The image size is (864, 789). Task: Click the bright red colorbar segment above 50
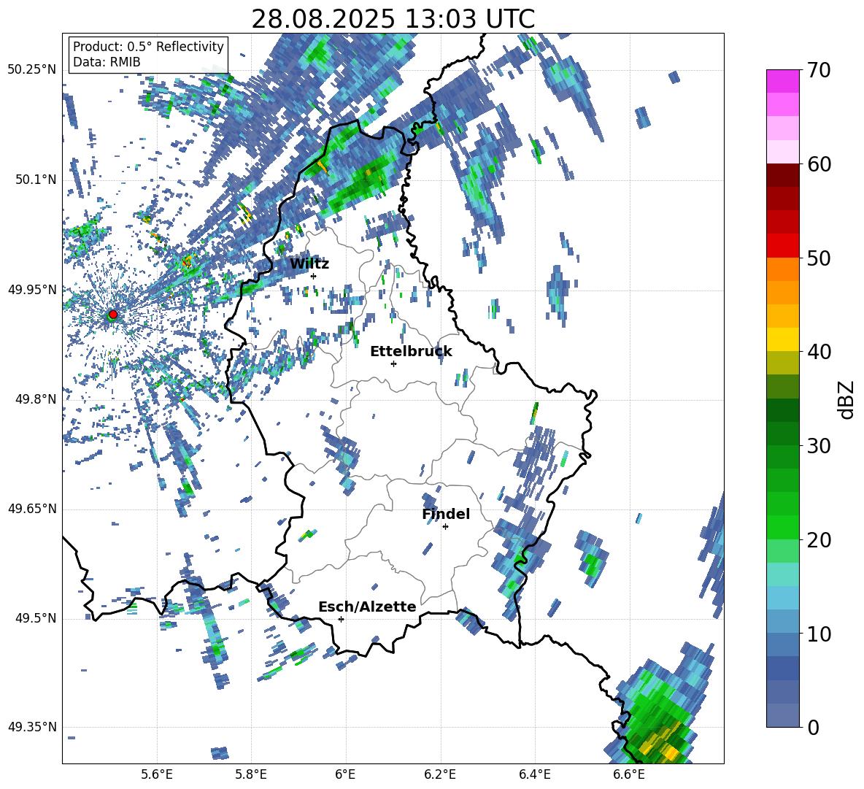[782, 246]
